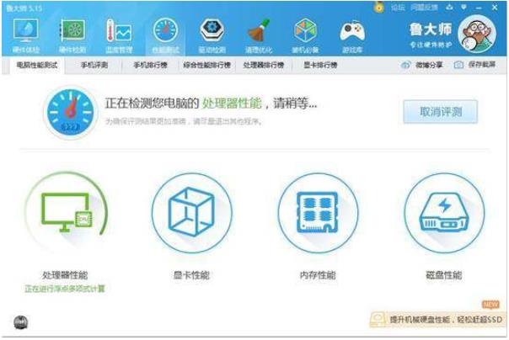Click the shield menu icon in title bar
The height and width of the screenshot is (340, 509).
[463, 7]
